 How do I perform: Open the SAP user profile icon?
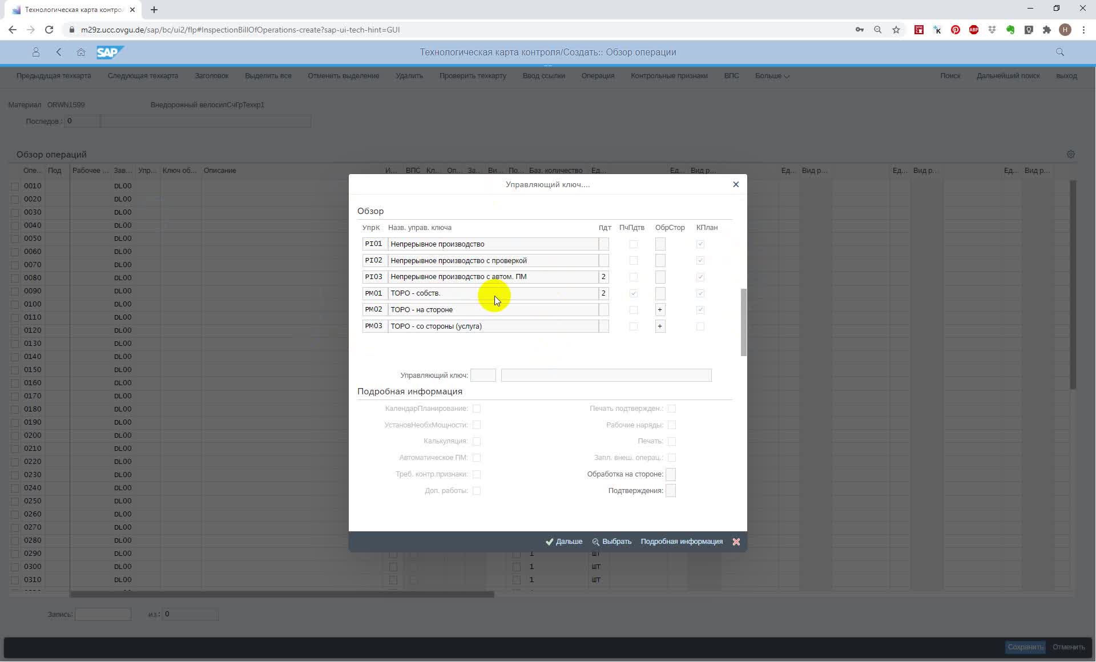pyautogui.click(x=35, y=52)
